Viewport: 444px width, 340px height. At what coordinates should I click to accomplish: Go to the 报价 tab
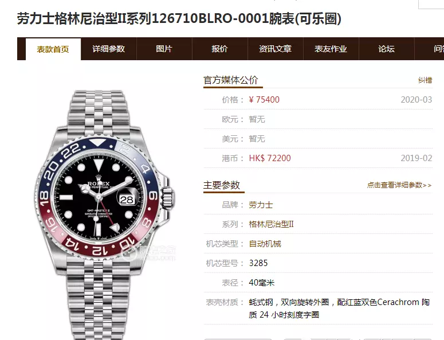tap(220, 49)
